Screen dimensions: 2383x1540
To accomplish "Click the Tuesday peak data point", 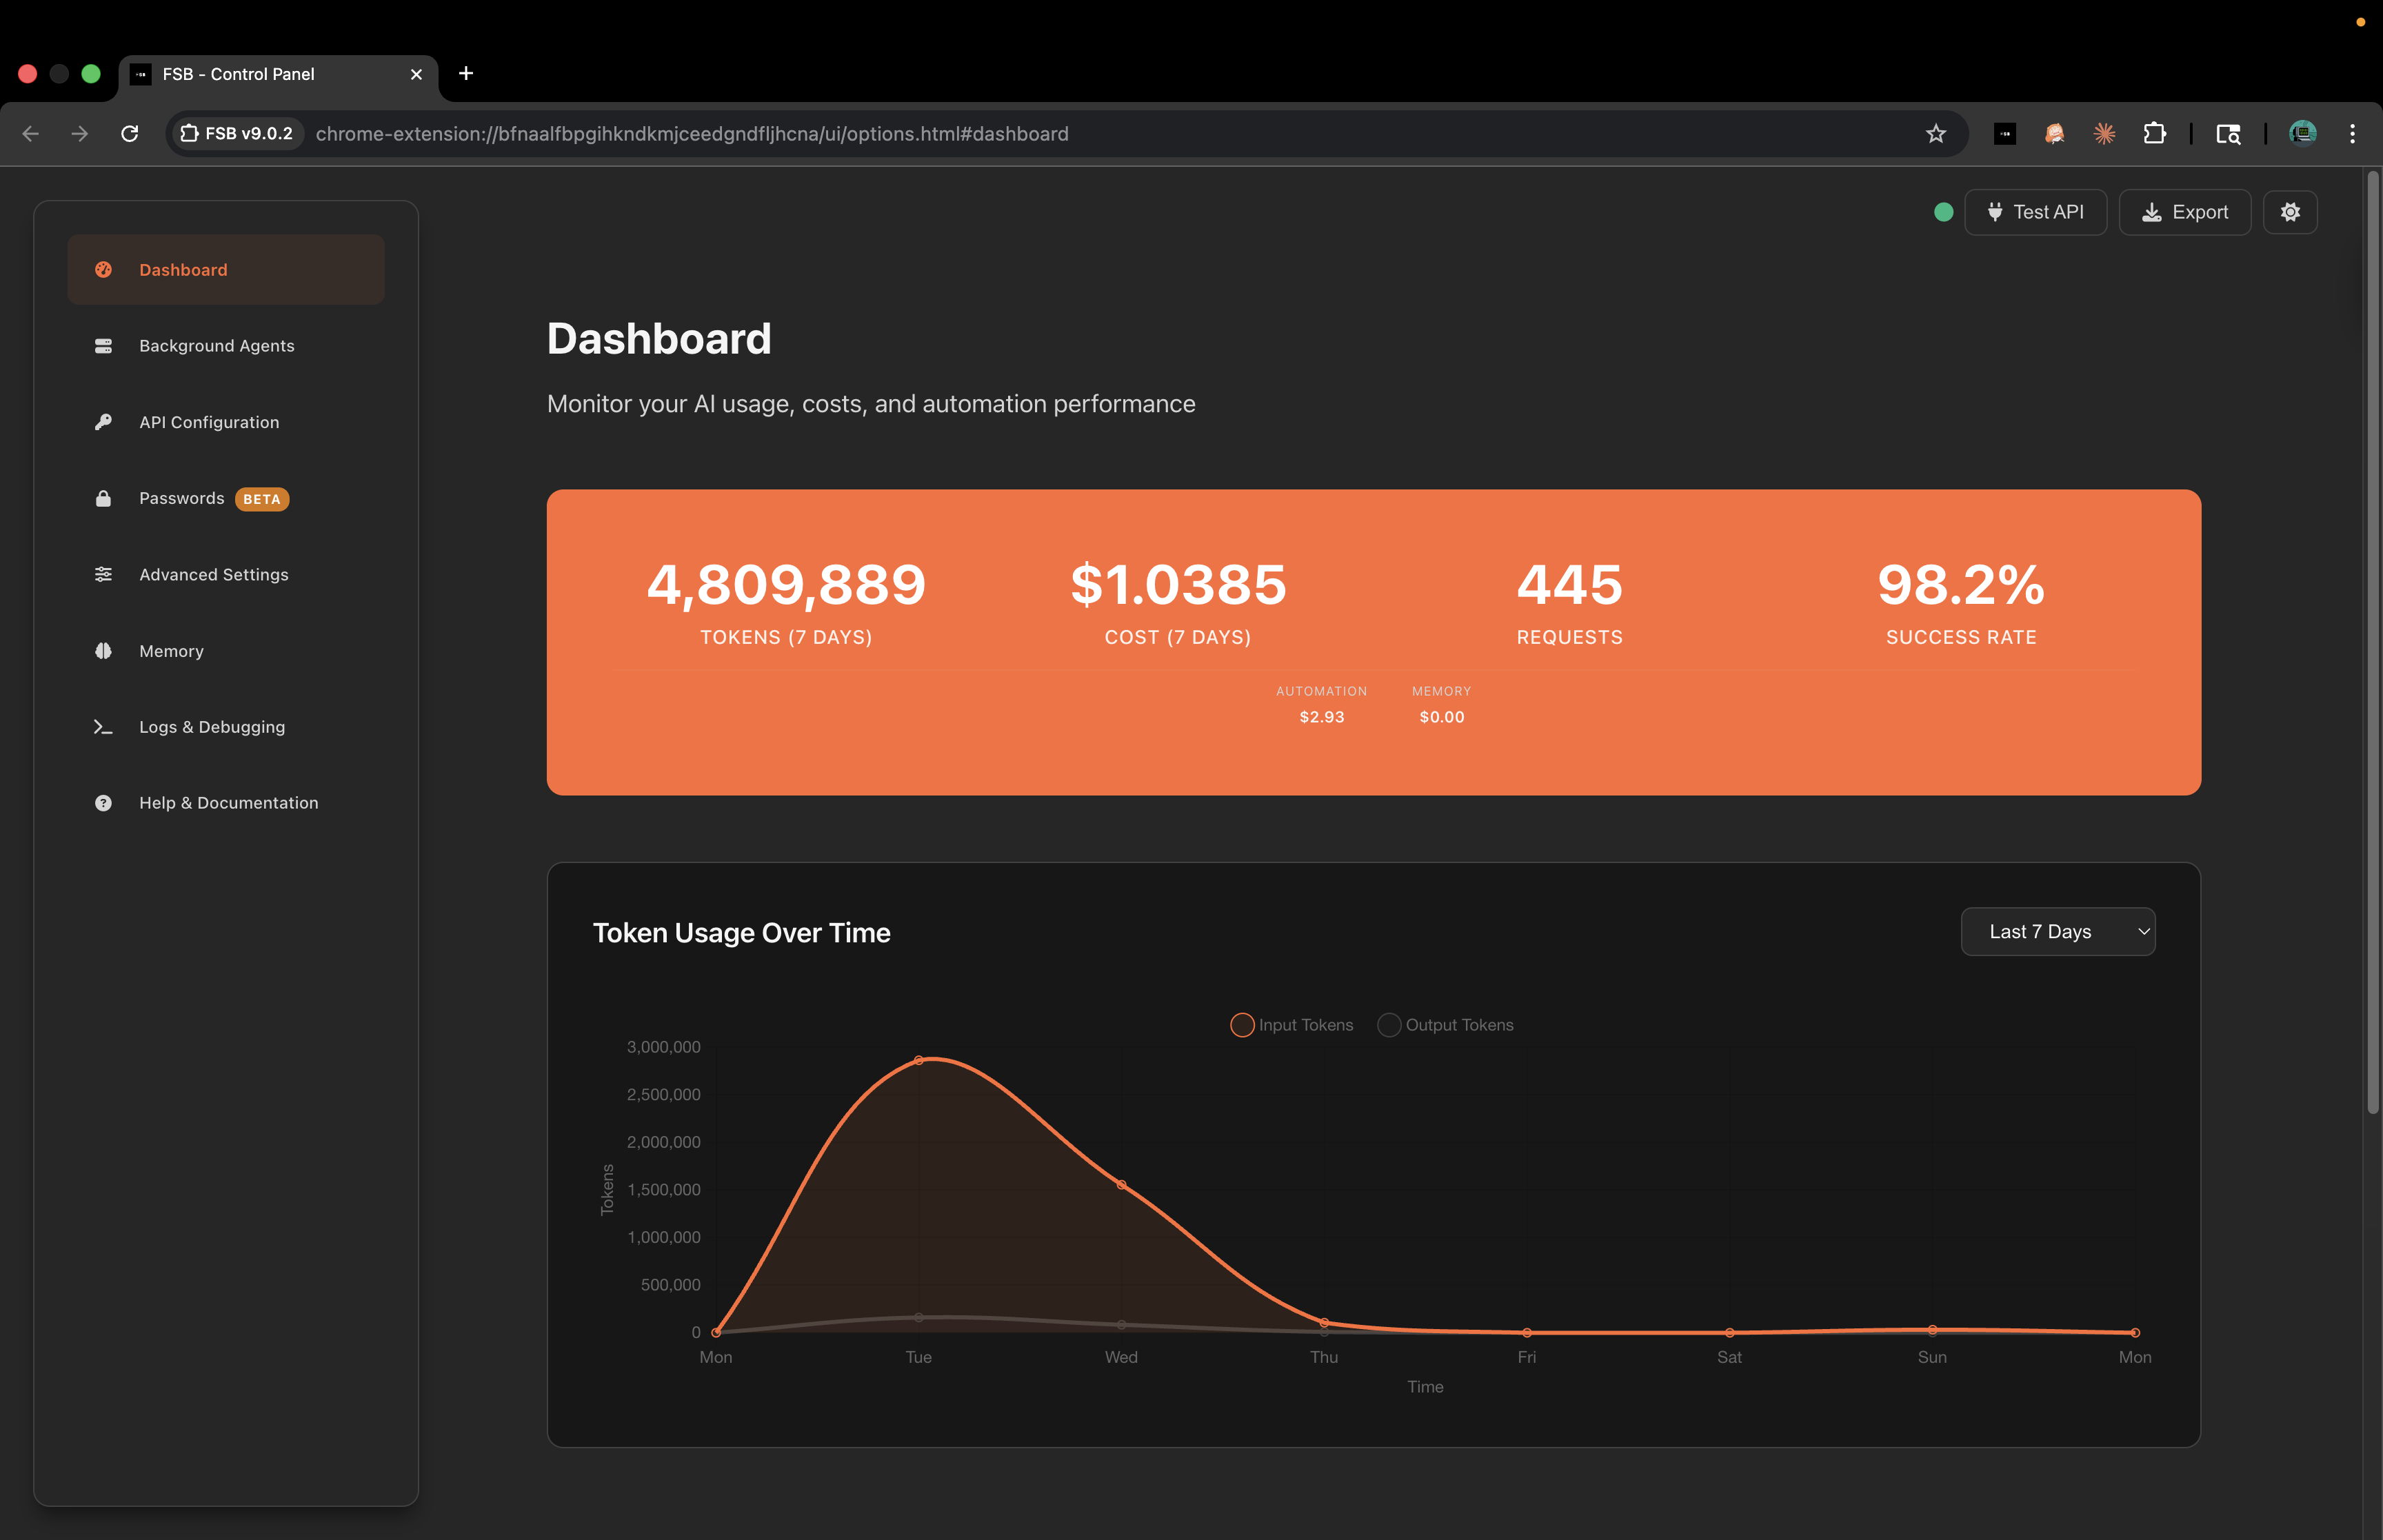I will pyautogui.click(x=919, y=1061).
